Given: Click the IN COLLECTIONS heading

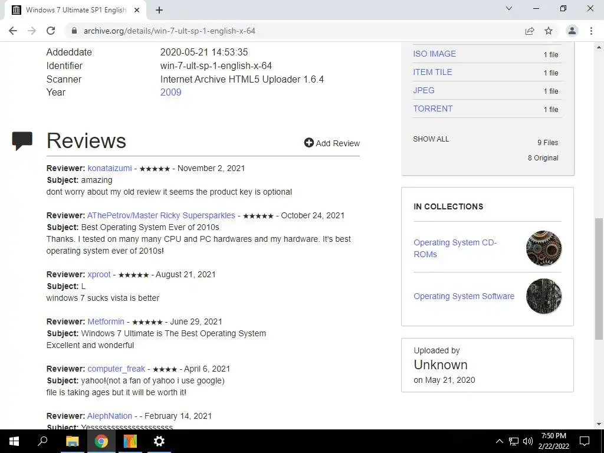Looking at the screenshot, I should [448, 206].
